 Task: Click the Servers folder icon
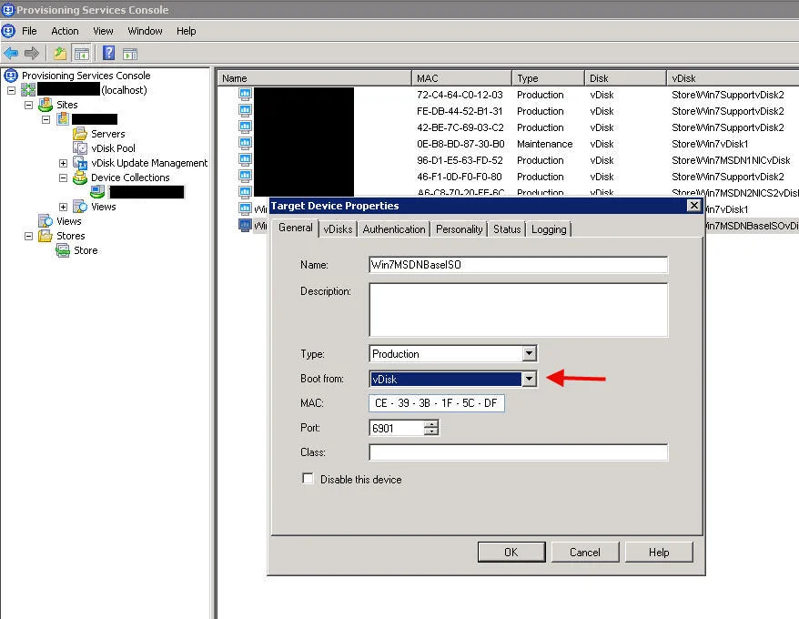pos(80,134)
